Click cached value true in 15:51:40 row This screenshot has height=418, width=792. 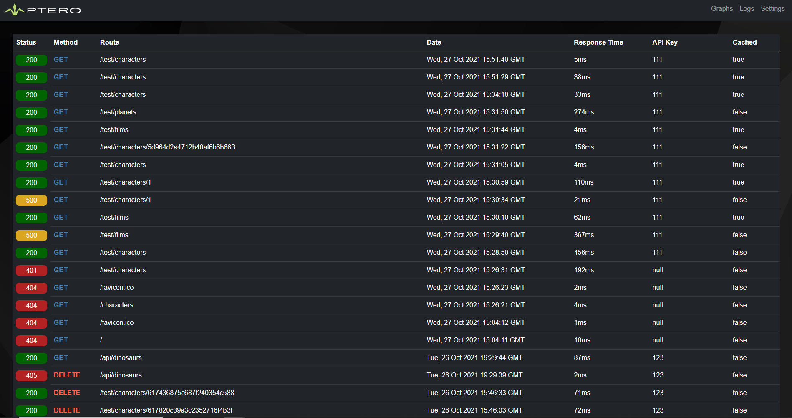[738, 59]
